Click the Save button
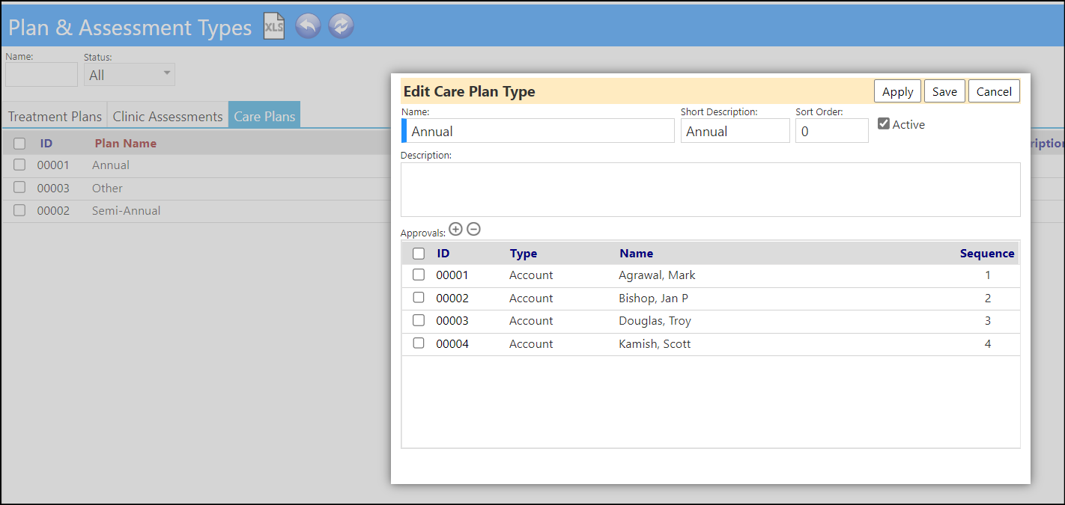This screenshot has height=505, width=1065. (x=944, y=91)
